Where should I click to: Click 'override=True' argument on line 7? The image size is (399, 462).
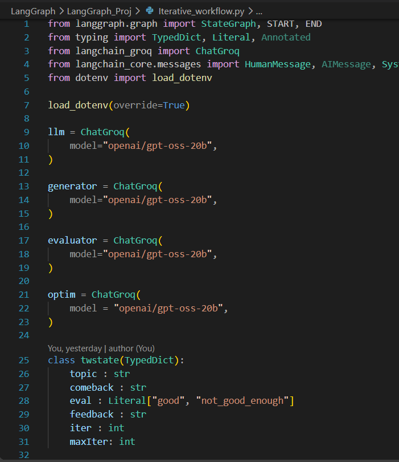click(x=149, y=105)
